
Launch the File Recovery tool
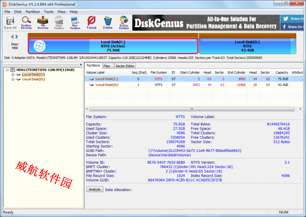tap(42, 22)
